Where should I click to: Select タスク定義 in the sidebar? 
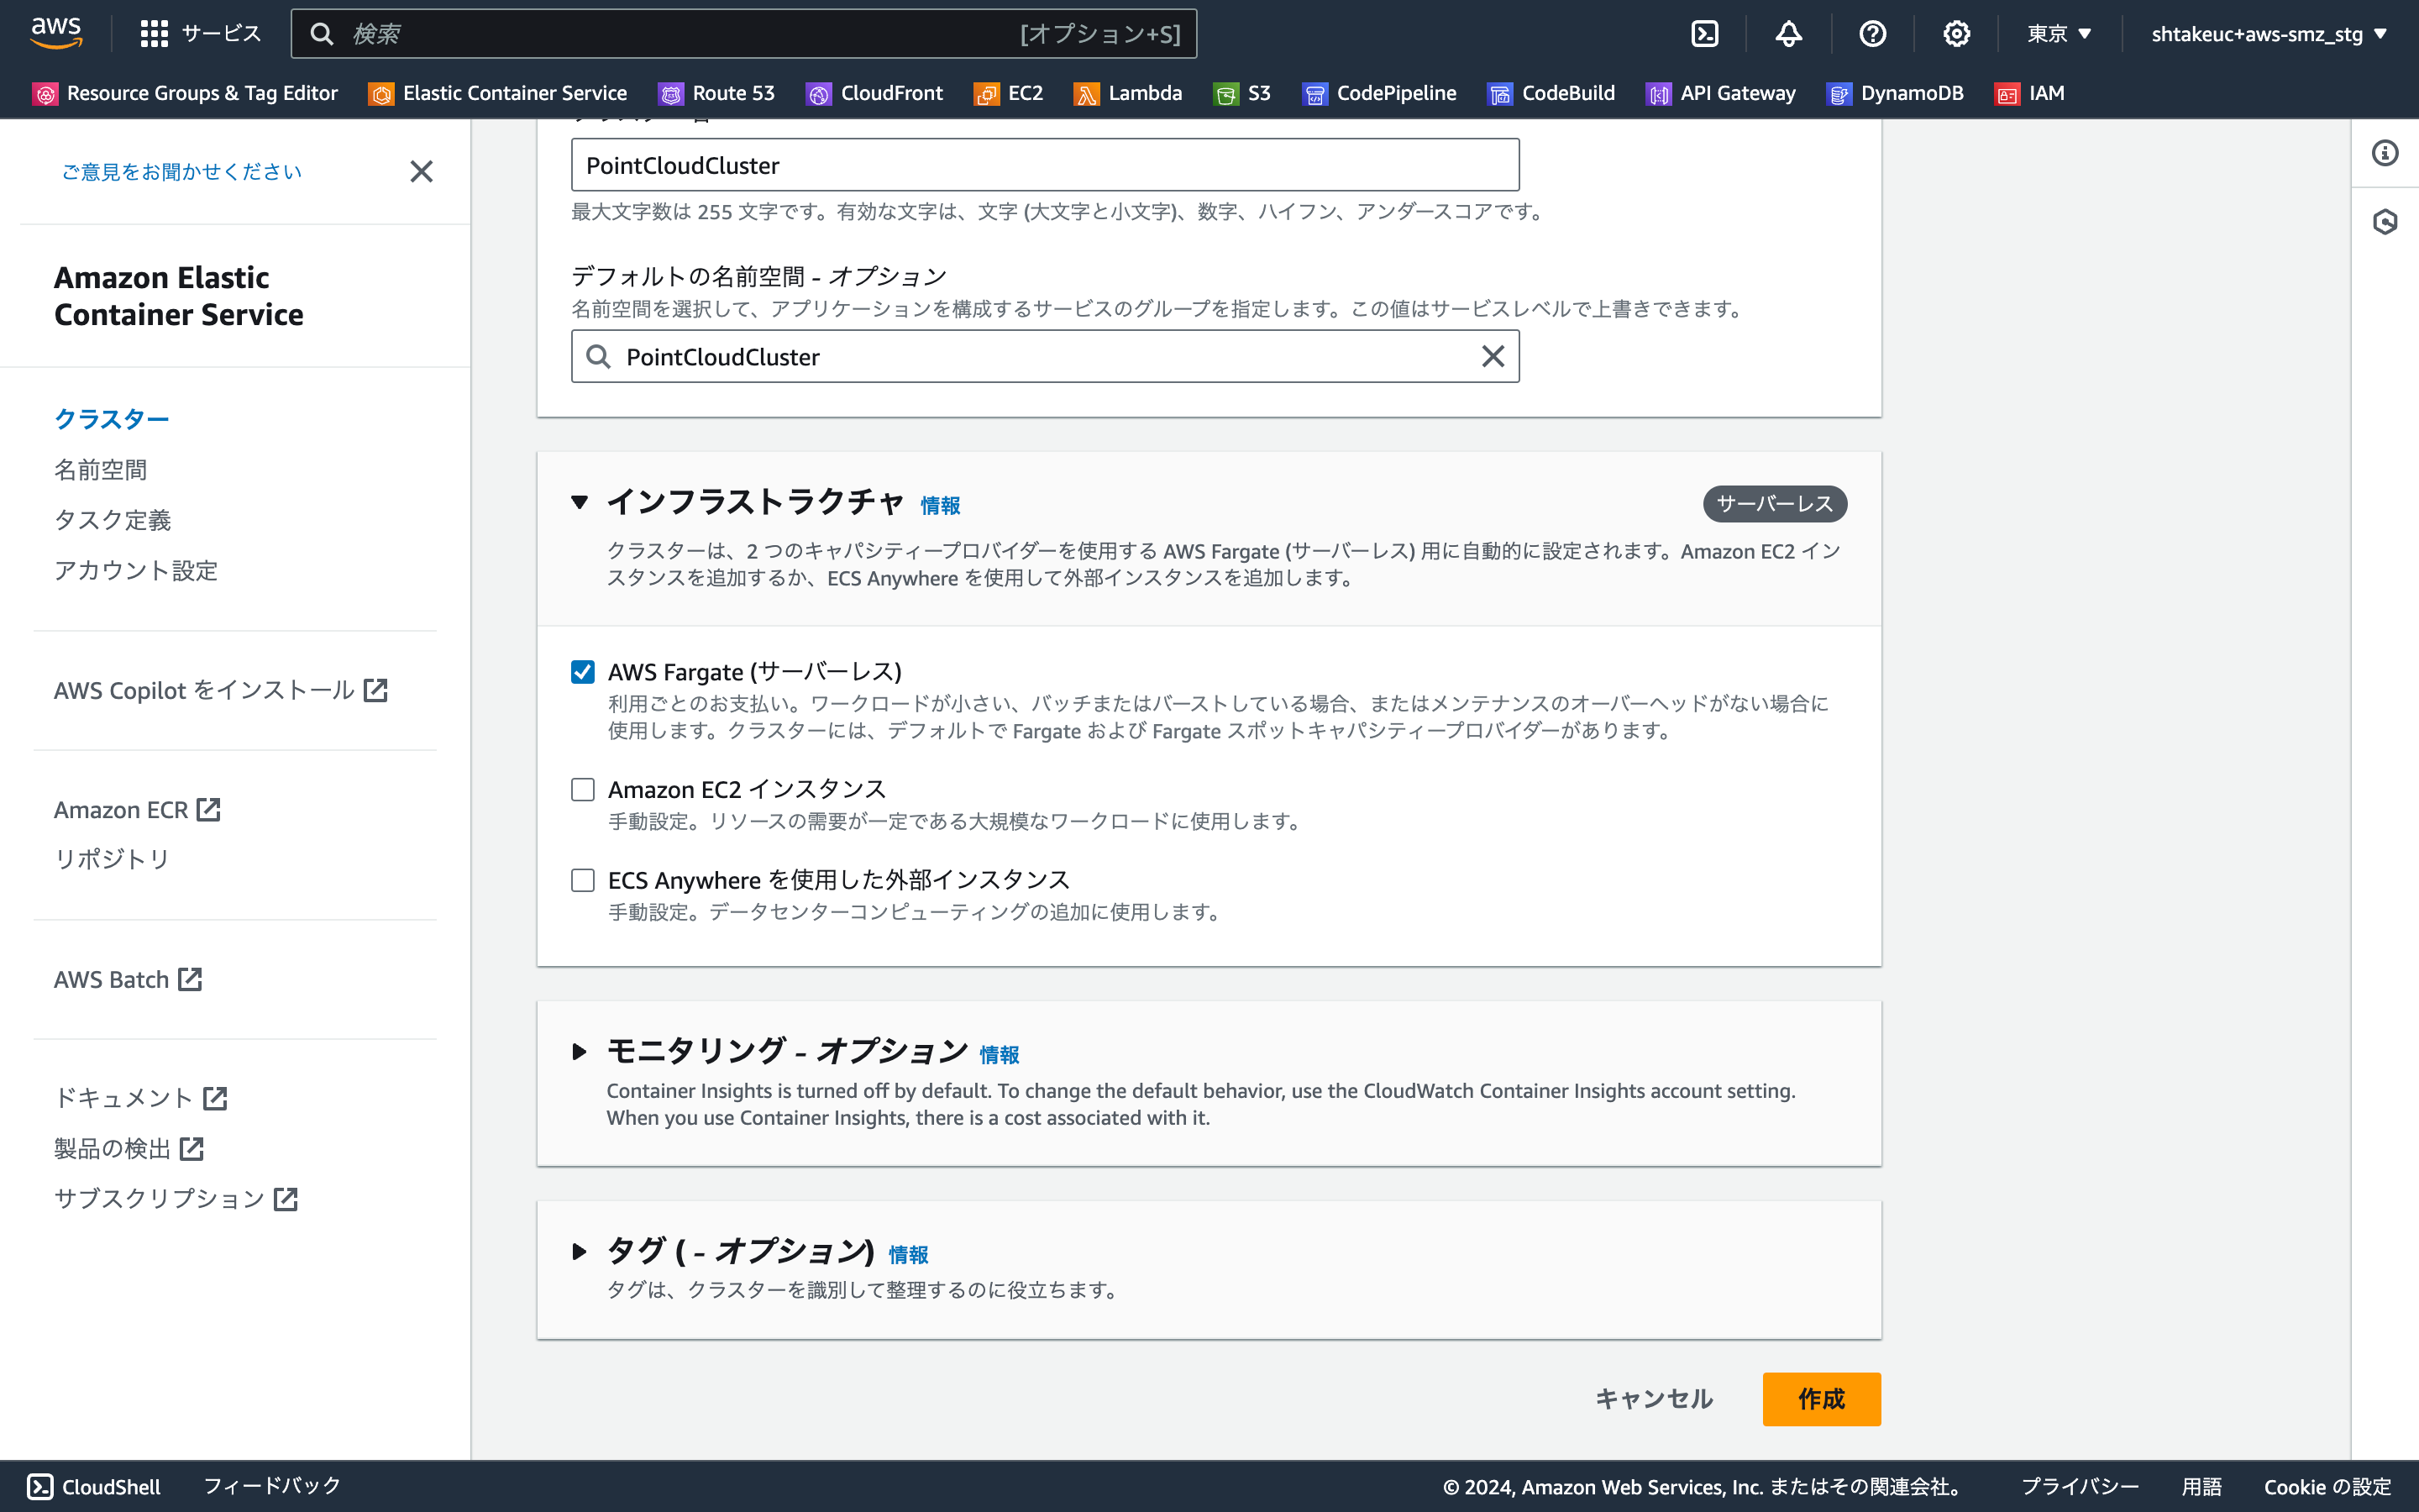pyautogui.click(x=112, y=519)
